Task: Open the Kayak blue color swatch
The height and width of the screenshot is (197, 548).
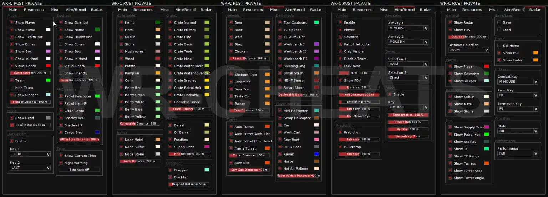Action: click(x=316, y=154)
